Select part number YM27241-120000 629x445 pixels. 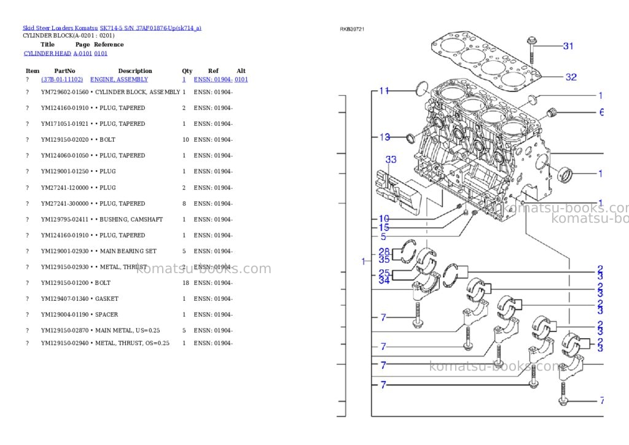[64, 188]
